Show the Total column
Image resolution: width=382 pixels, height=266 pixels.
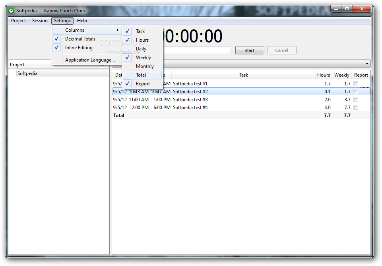(142, 75)
